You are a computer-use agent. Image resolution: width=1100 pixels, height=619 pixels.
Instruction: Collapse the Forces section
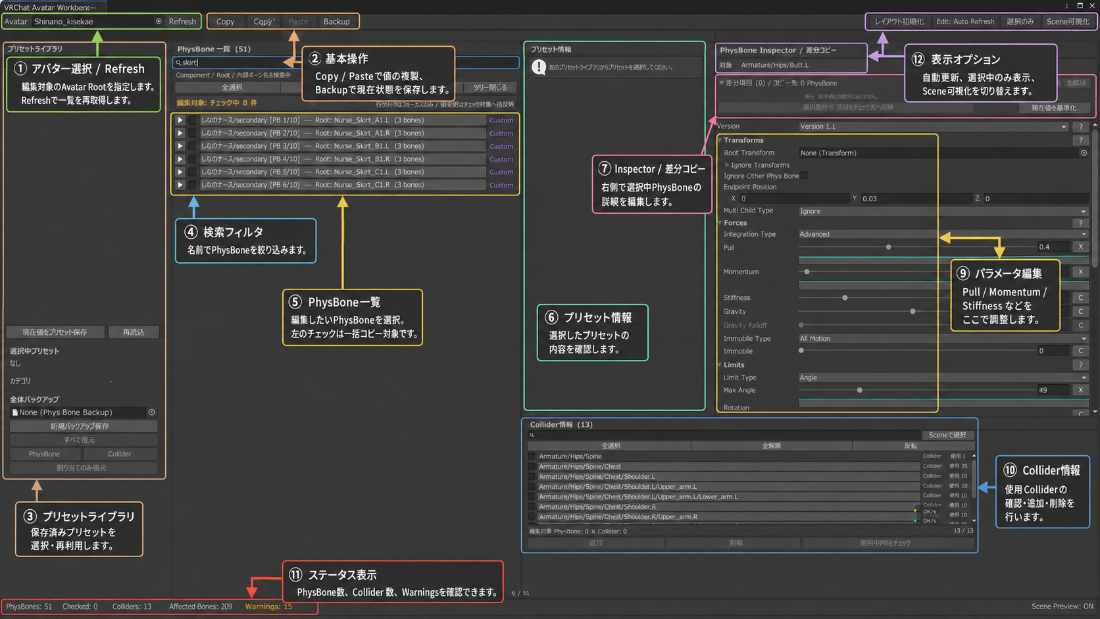(720, 223)
